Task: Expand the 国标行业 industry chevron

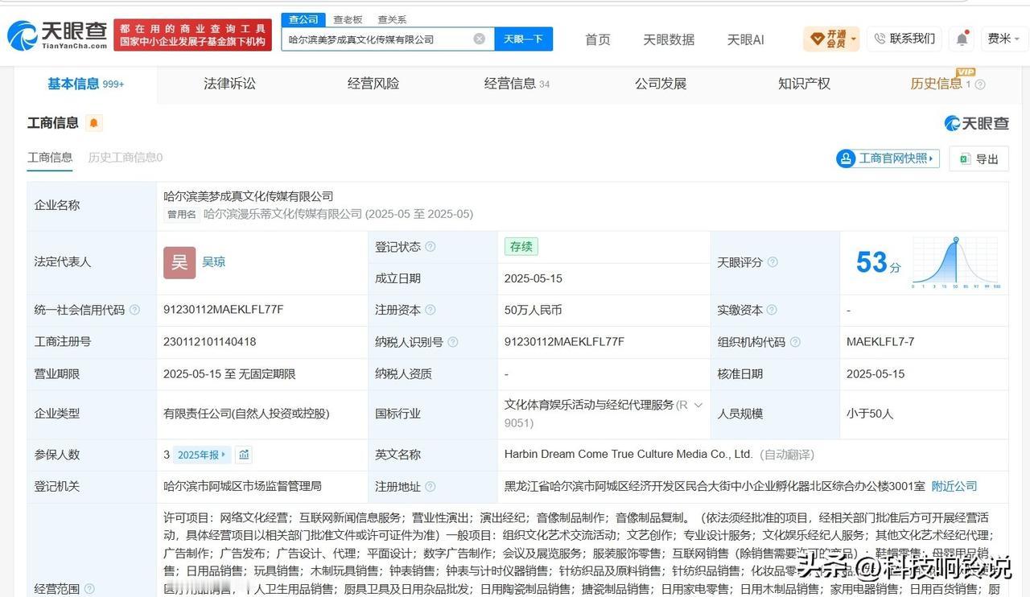Action: click(x=698, y=406)
